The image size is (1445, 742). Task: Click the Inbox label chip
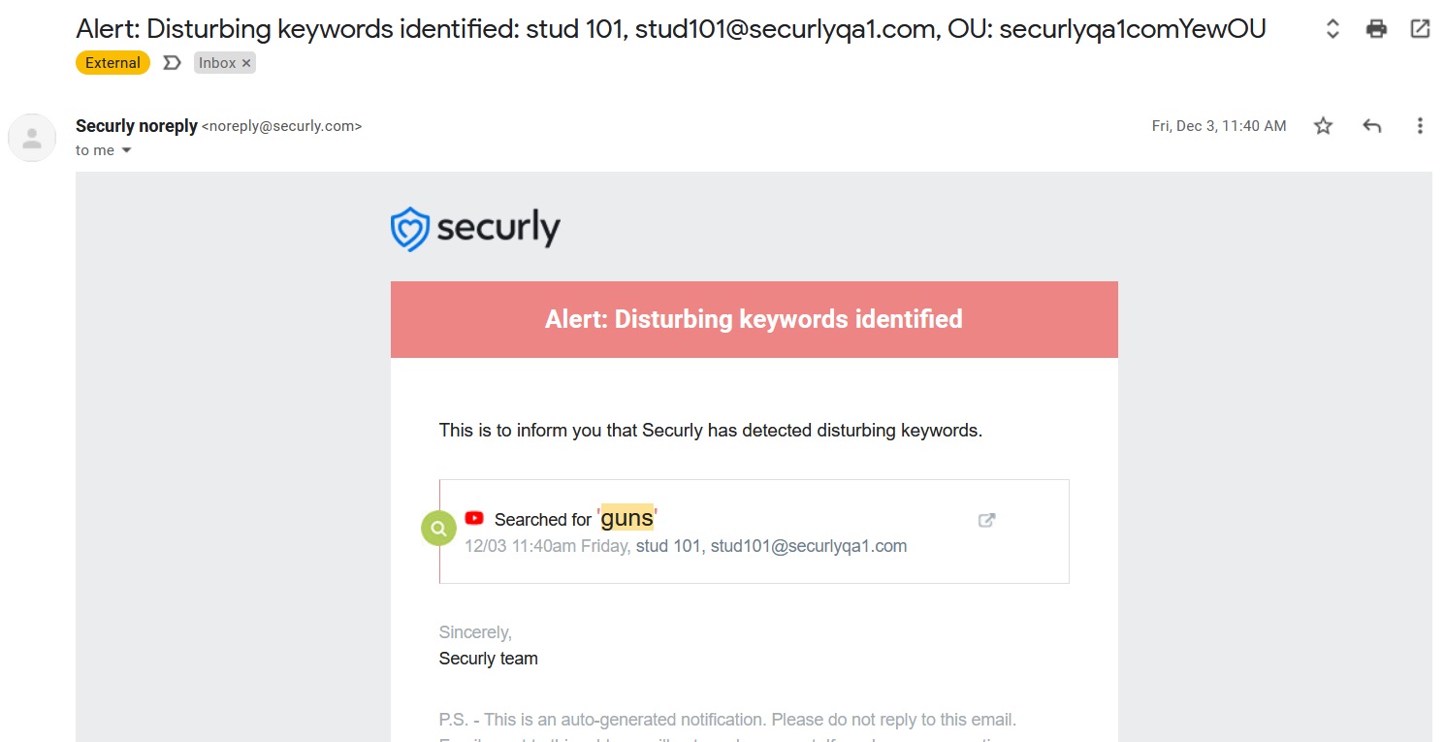click(x=225, y=63)
